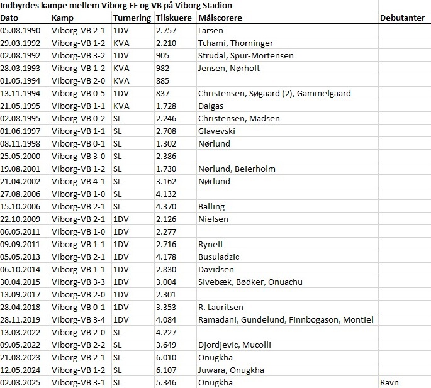The image size is (431, 388).
Task: Select attendance cell 885
Action: pyautogui.click(x=163, y=80)
